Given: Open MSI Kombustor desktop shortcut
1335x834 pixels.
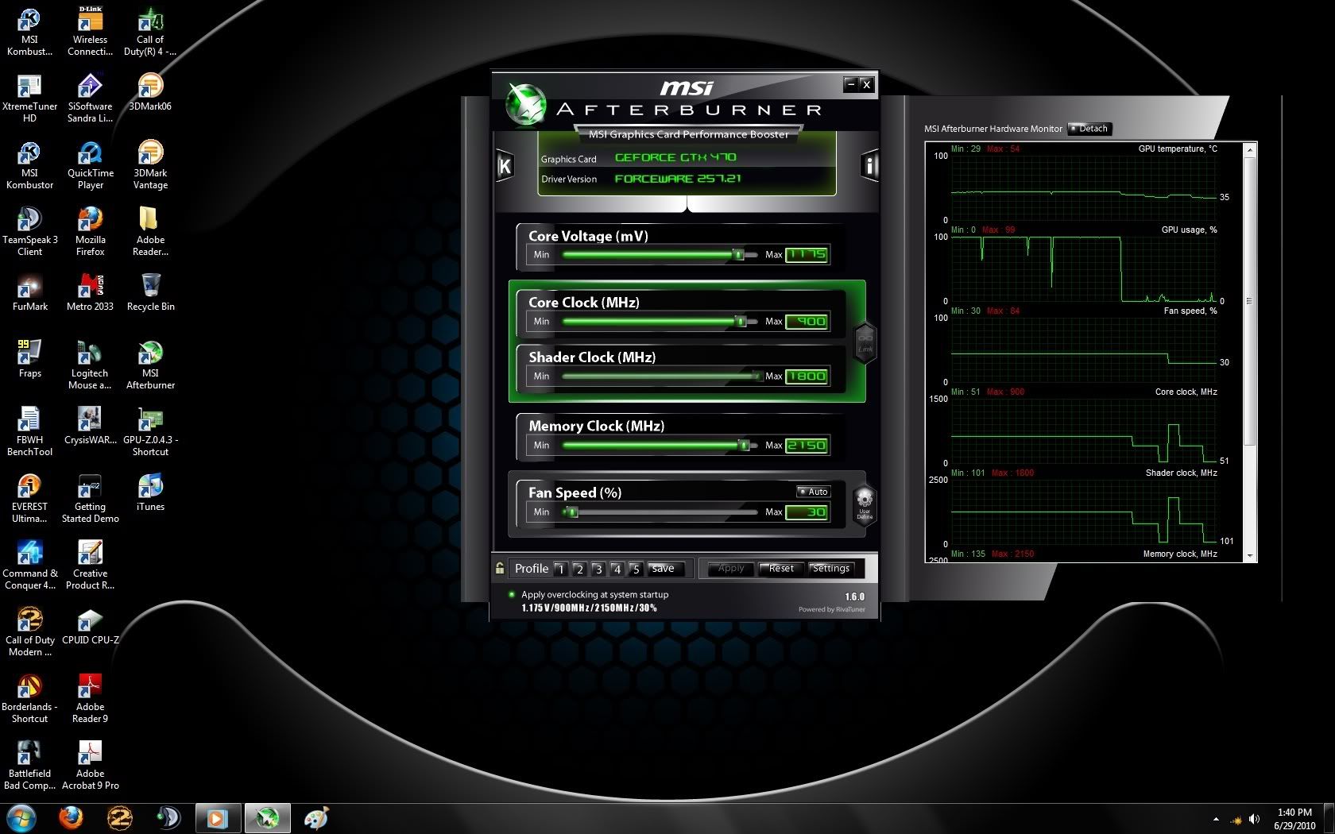Looking at the screenshot, I should [x=29, y=164].
